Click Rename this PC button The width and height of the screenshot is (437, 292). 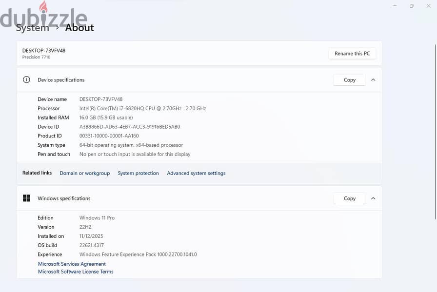(352, 54)
